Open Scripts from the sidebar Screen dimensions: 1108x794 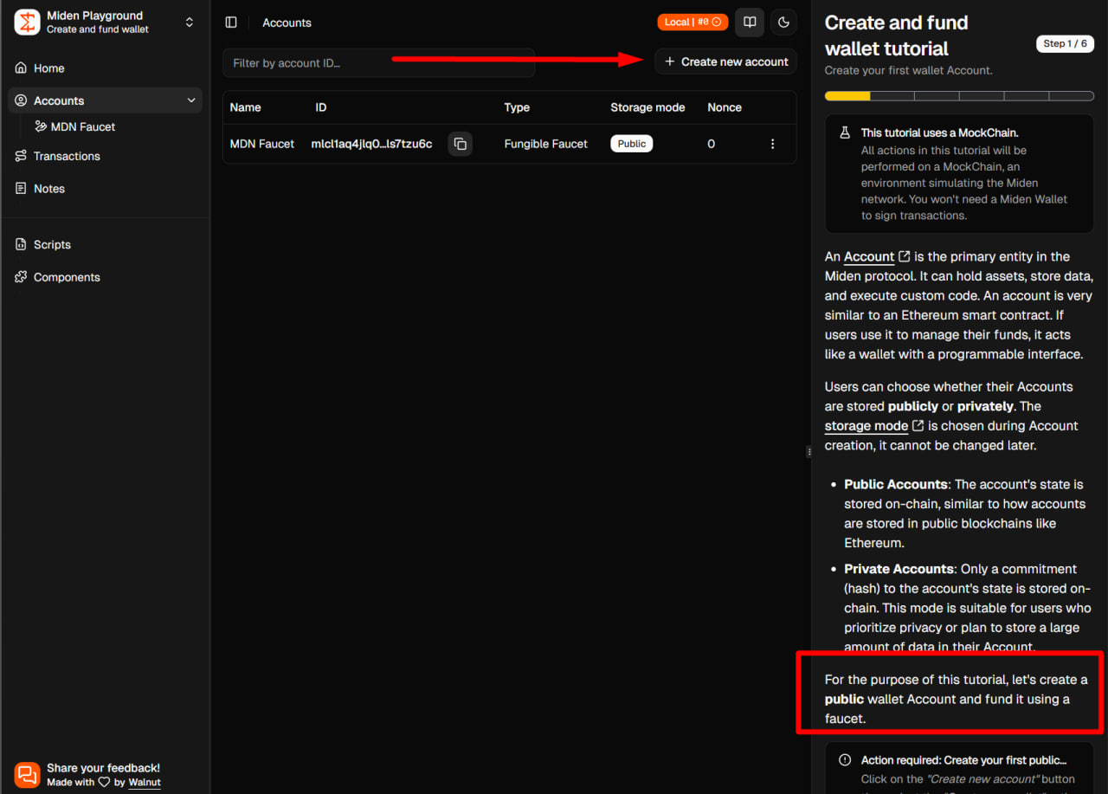pos(52,244)
